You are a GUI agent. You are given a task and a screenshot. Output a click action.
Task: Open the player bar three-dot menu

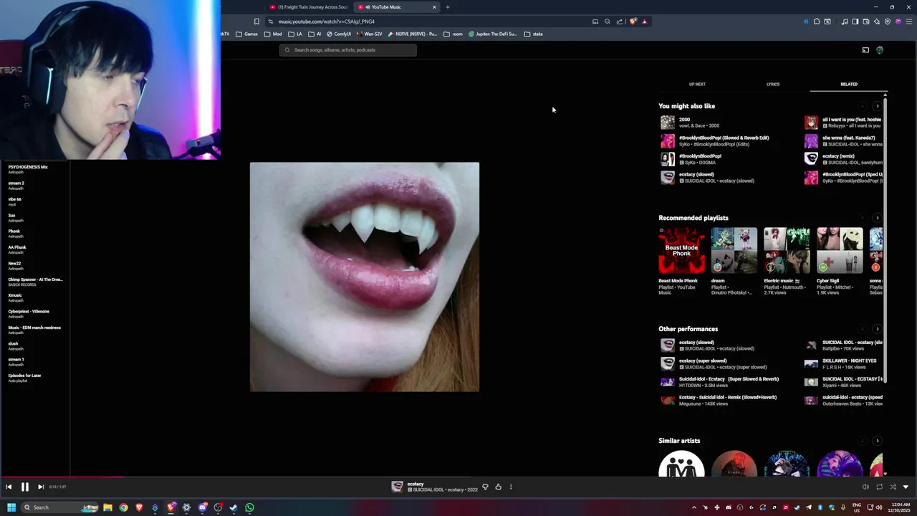pyautogui.click(x=511, y=487)
